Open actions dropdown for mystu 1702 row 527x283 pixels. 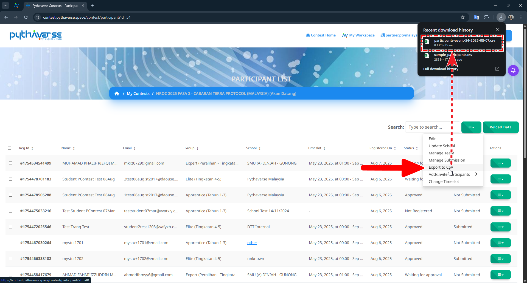pyautogui.click(x=501, y=259)
